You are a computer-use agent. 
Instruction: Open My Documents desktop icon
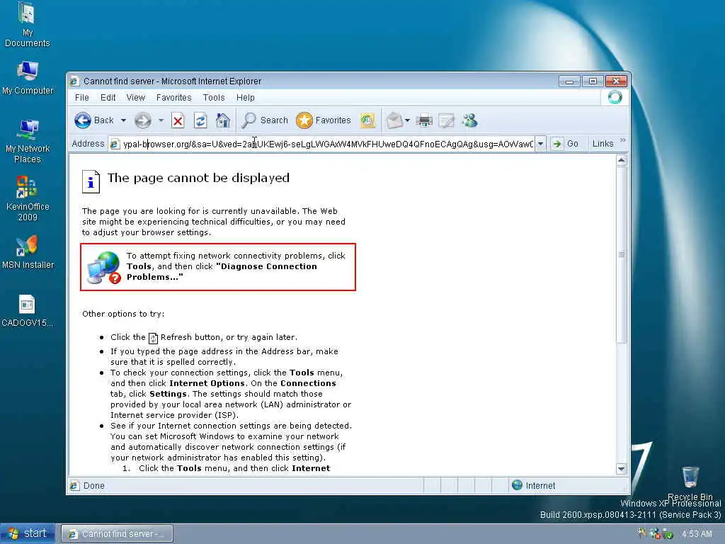coord(28,25)
